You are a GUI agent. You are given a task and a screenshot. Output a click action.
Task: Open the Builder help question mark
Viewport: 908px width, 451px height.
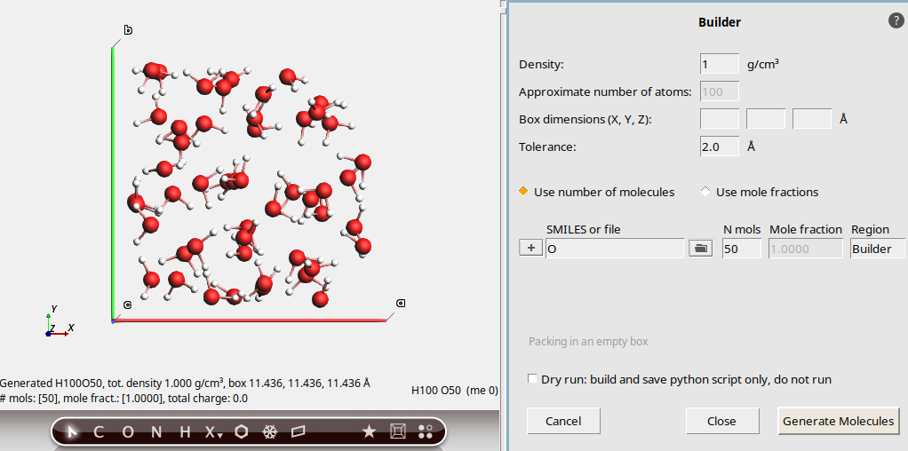click(x=896, y=20)
